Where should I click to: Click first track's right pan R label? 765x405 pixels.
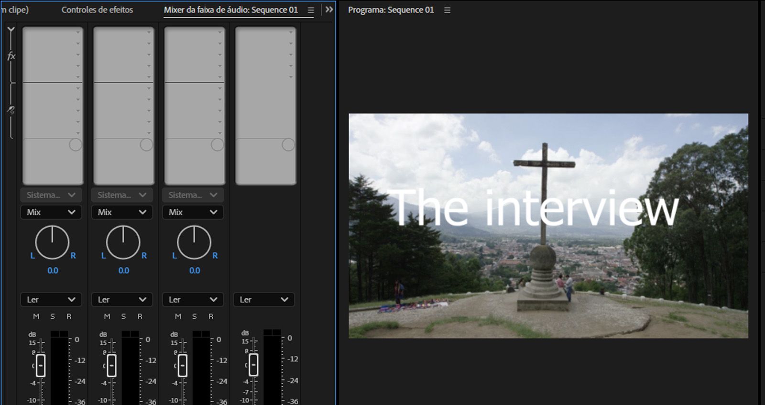pos(73,256)
